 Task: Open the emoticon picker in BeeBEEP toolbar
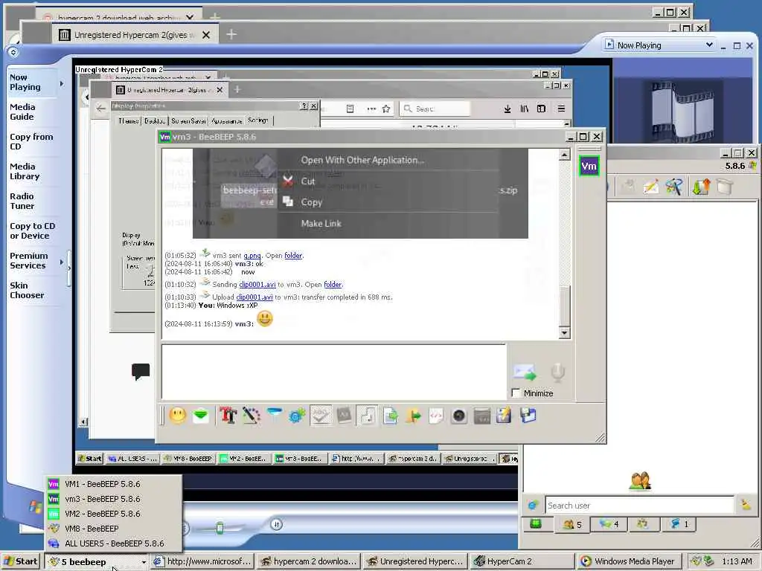177,416
